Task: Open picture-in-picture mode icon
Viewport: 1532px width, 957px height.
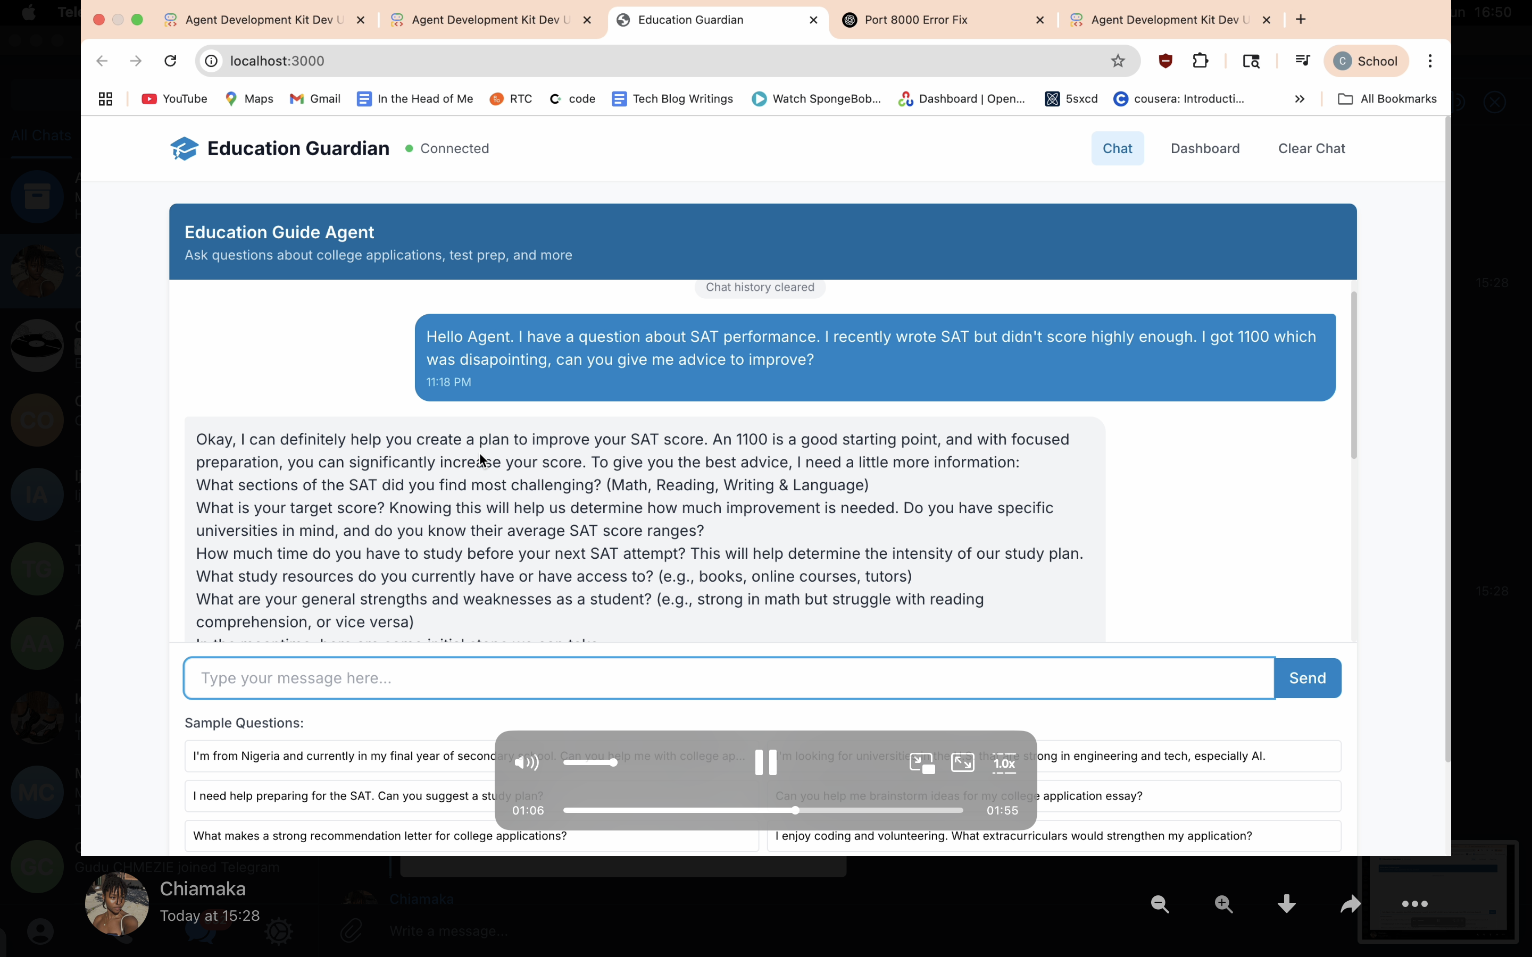Action: tap(922, 763)
